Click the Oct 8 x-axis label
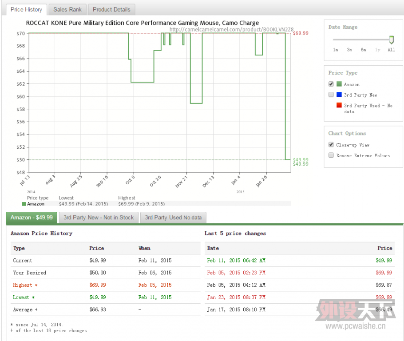 pyautogui.click(x=130, y=180)
